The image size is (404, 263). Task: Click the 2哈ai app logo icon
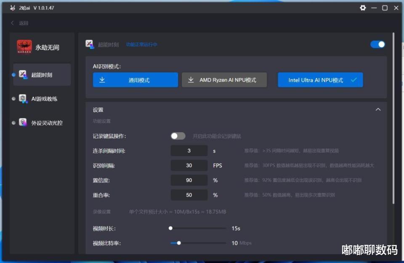click(x=13, y=8)
